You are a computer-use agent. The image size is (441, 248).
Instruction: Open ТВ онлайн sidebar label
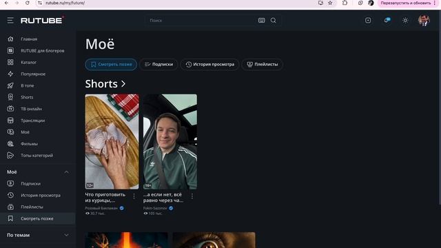31,109
